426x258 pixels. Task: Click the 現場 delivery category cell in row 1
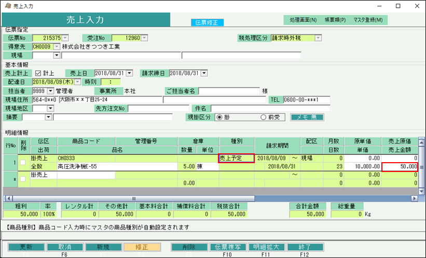(311, 158)
